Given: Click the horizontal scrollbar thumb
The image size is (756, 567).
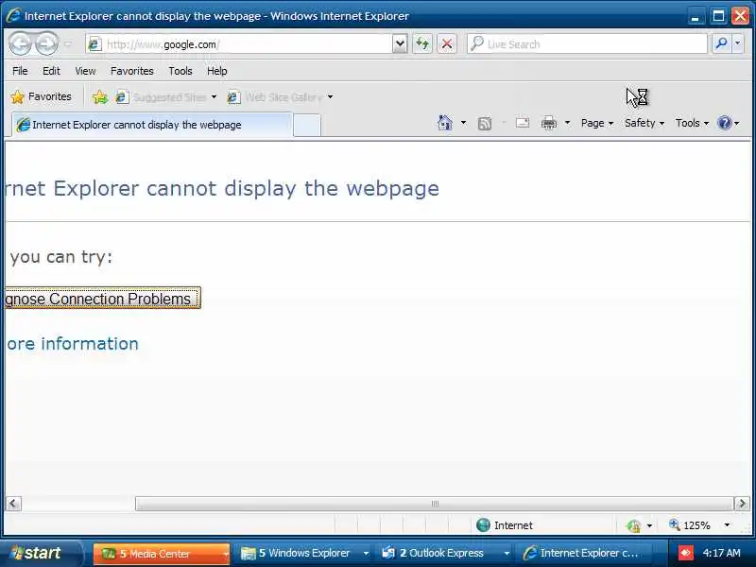Looking at the screenshot, I should [x=435, y=504].
